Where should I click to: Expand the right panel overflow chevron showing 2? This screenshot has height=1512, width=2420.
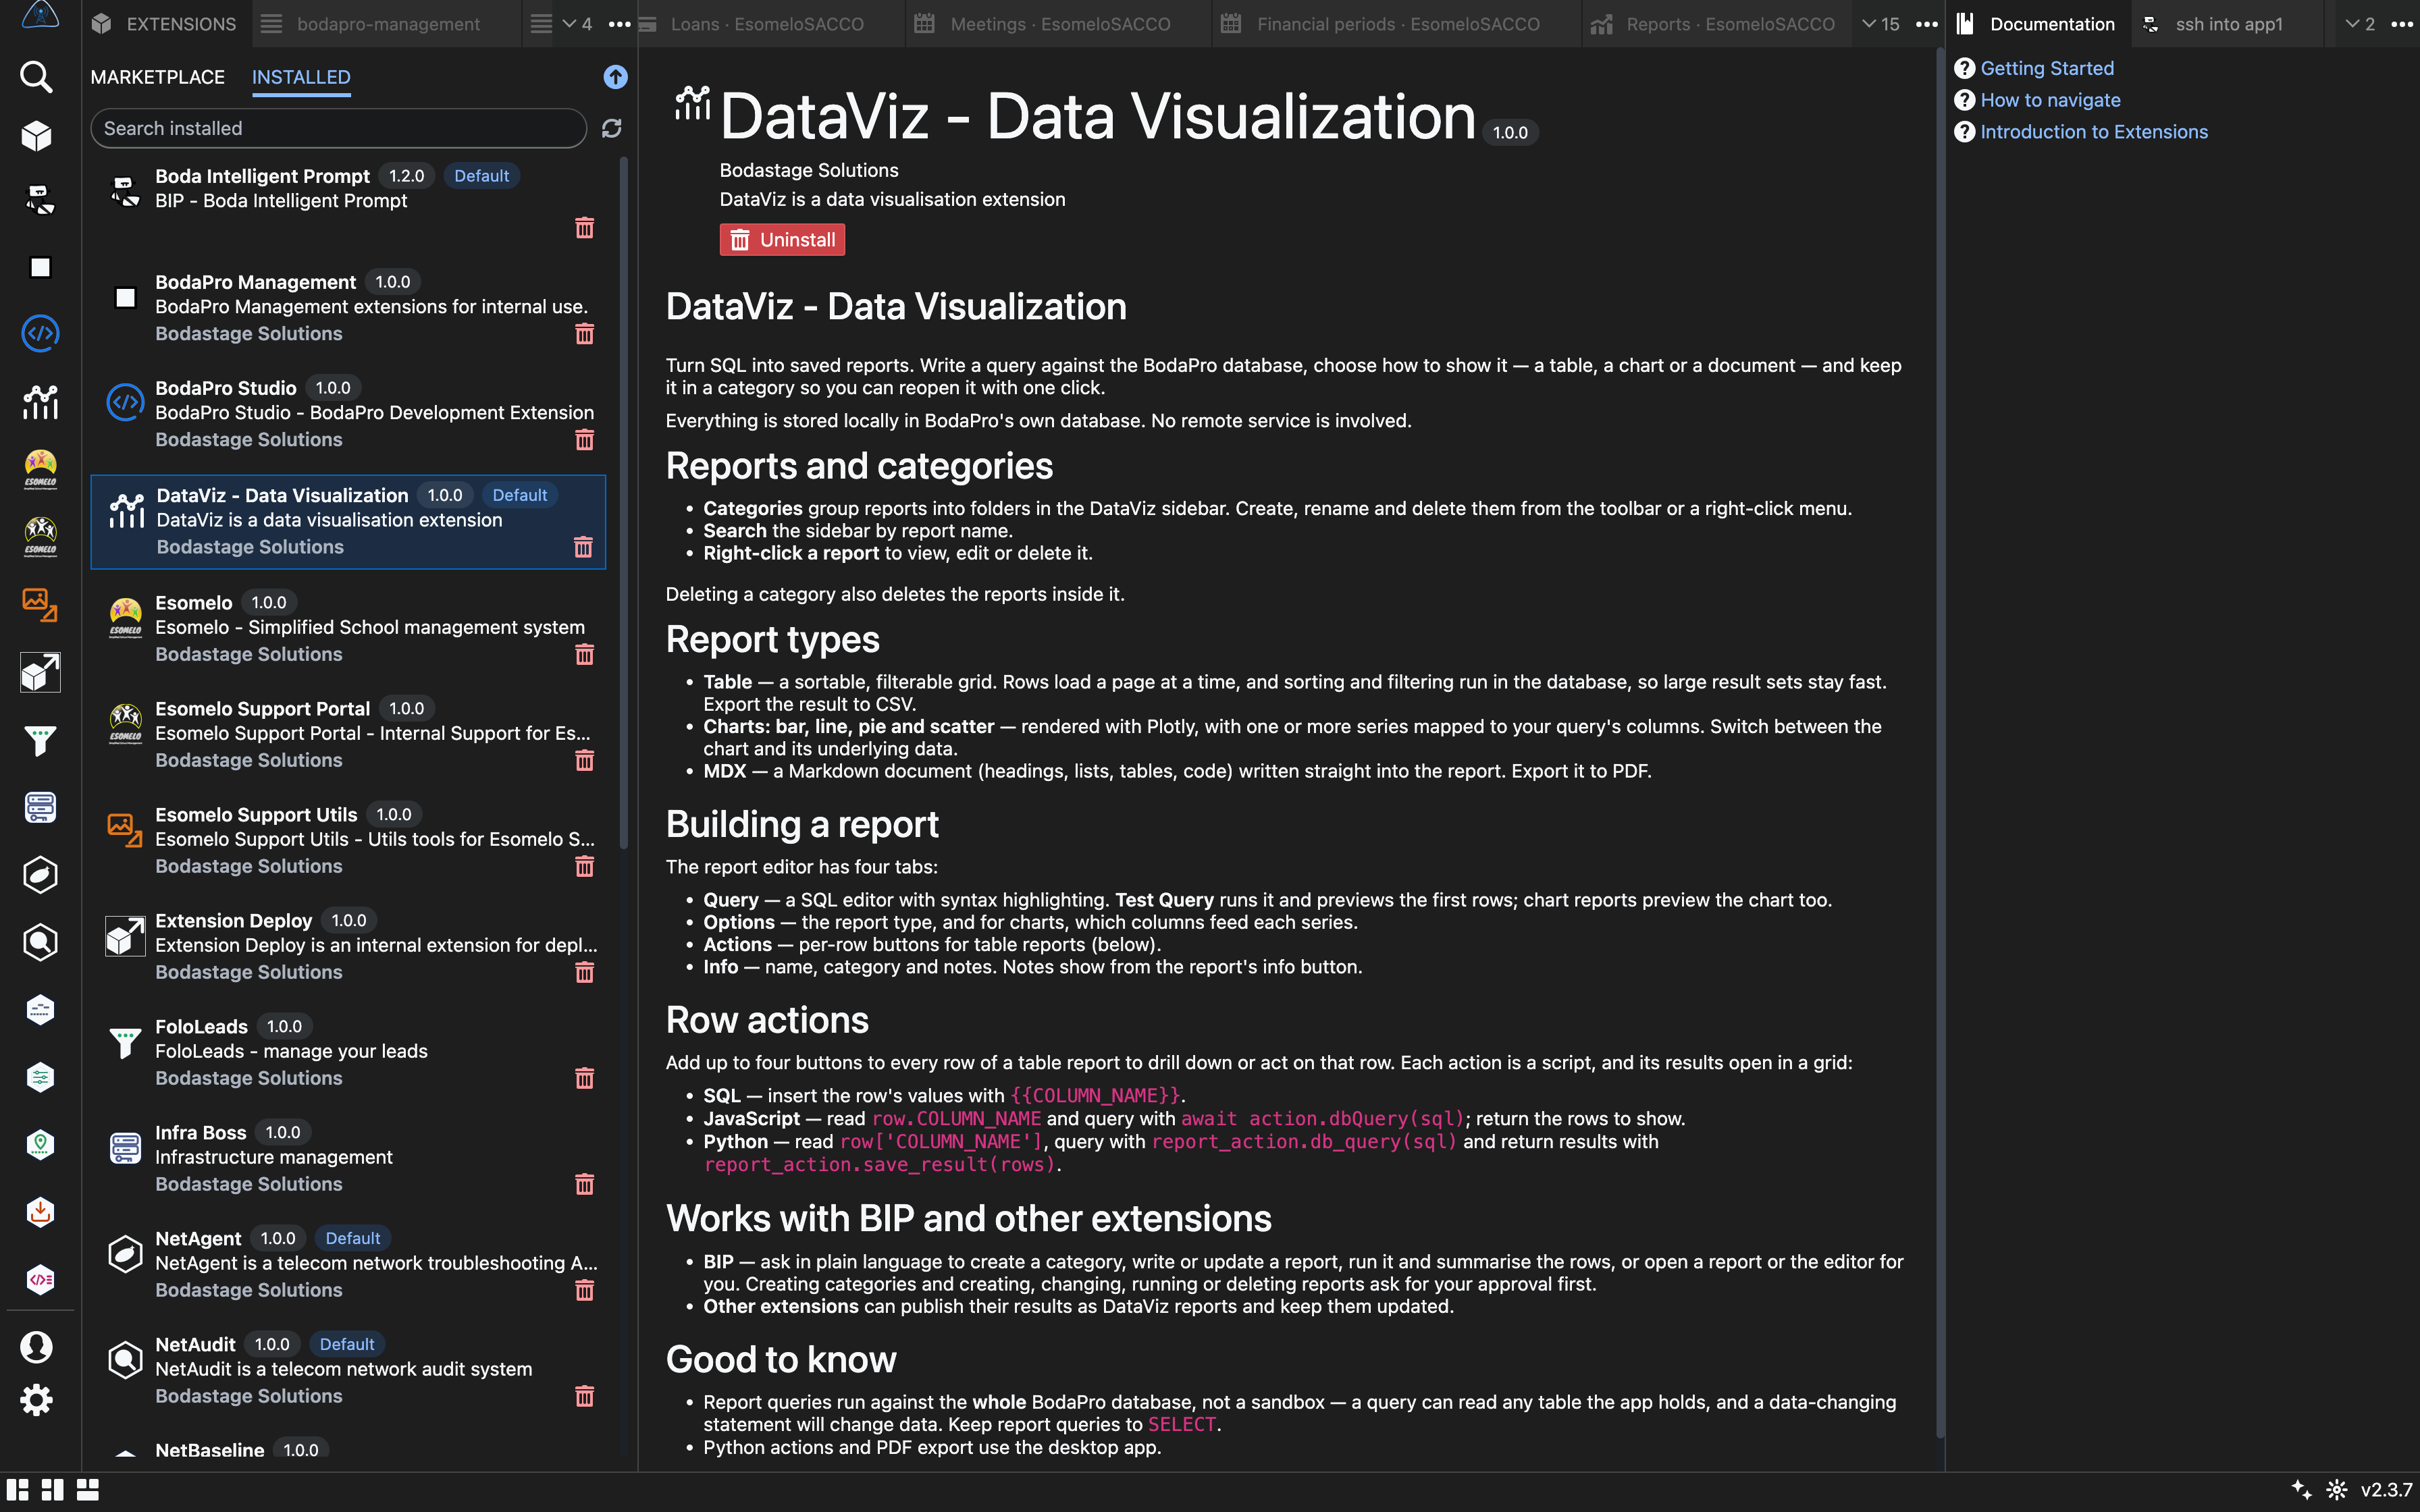click(x=2360, y=24)
